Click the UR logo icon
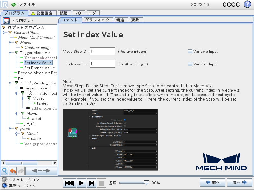 (x=4, y=4)
